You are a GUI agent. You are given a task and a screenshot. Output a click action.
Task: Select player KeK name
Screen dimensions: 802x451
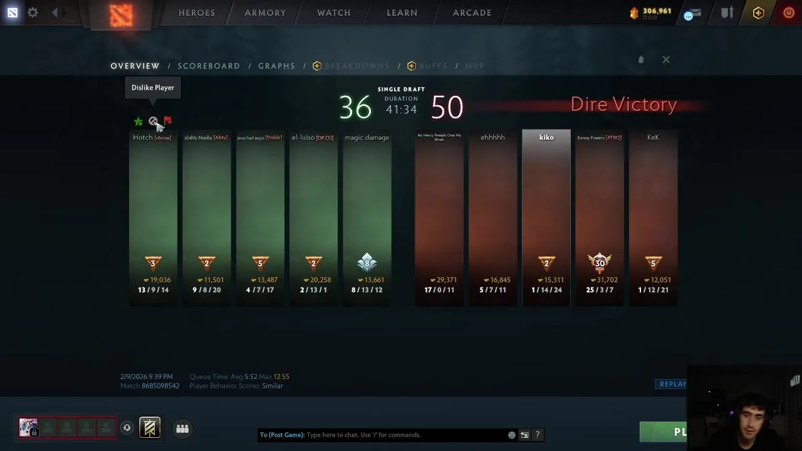653,137
